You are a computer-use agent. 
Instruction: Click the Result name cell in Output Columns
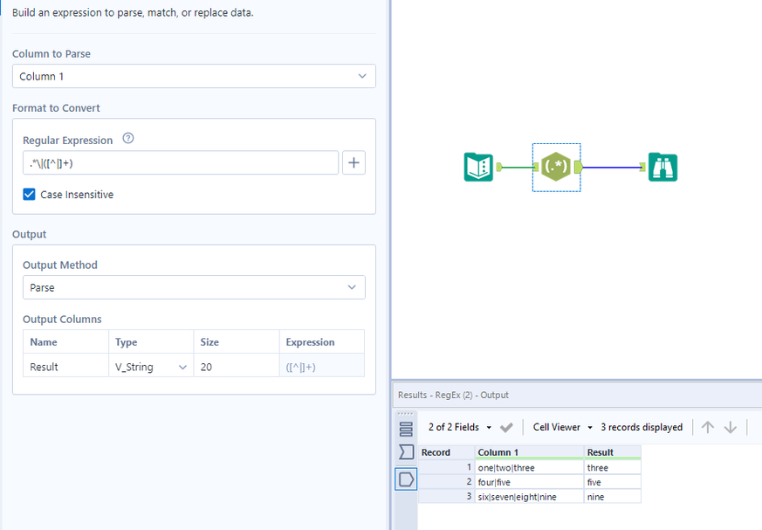pyautogui.click(x=65, y=367)
